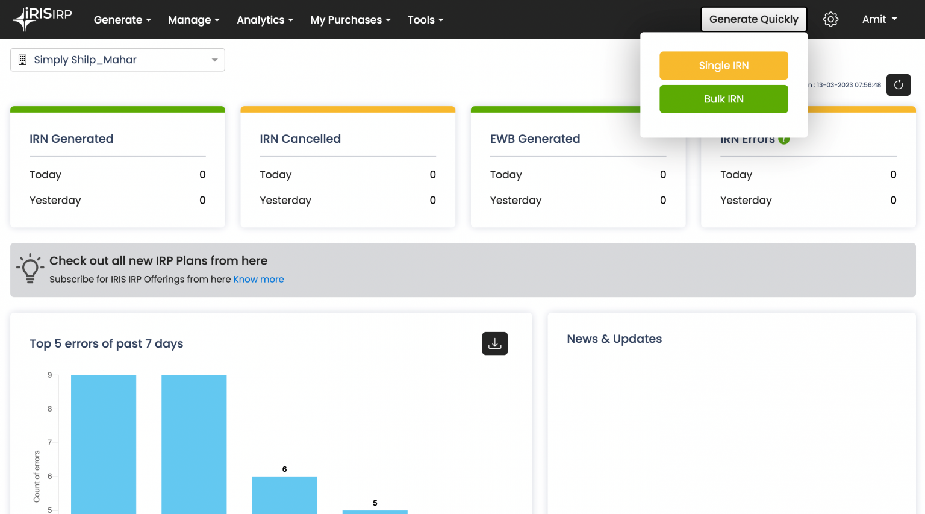Click the building icon in the company selector
The image size is (925, 514).
pos(23,60)
